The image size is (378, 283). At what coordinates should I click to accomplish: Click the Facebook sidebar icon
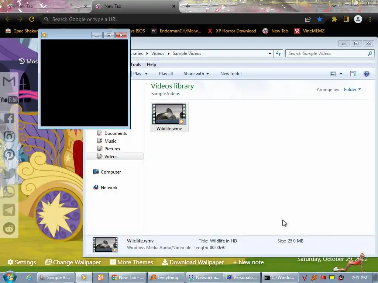coord(9,118)
